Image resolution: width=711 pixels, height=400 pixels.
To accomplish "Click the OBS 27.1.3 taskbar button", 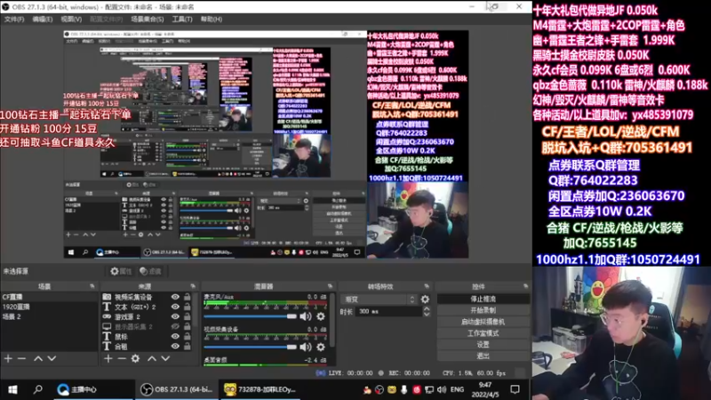I will tap(177, 389).
